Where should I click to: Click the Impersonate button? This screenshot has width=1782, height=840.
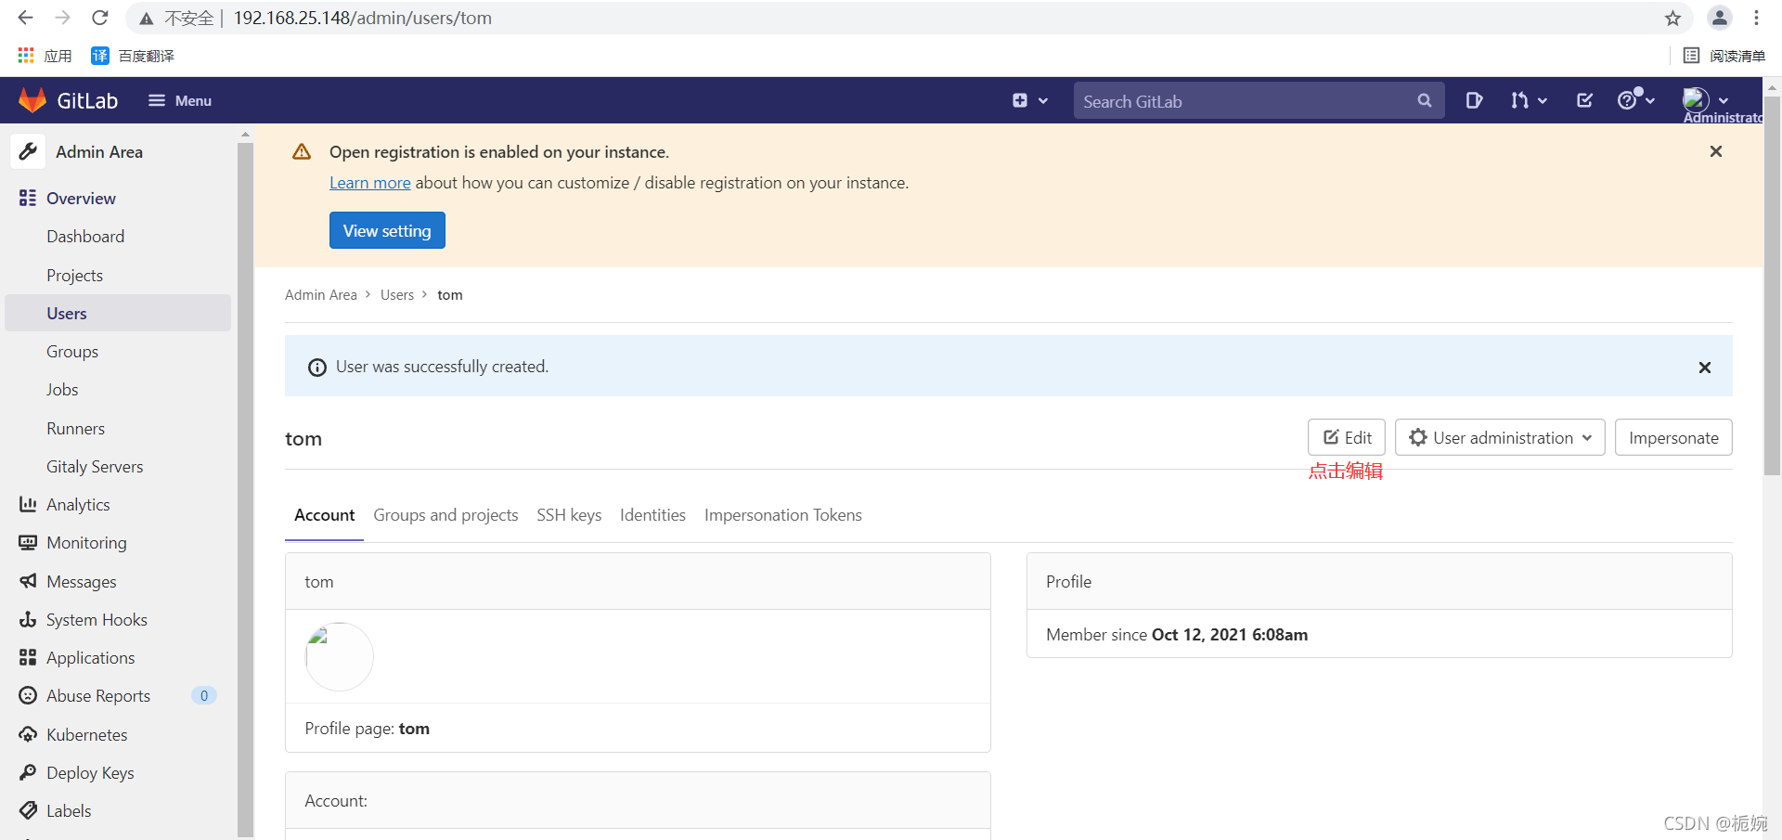[x=1673, y=437]
